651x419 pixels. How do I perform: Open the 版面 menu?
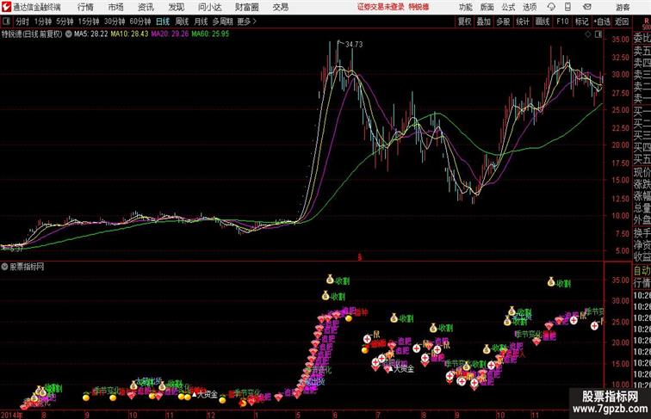pyautogui.click(x=487, y=7)
